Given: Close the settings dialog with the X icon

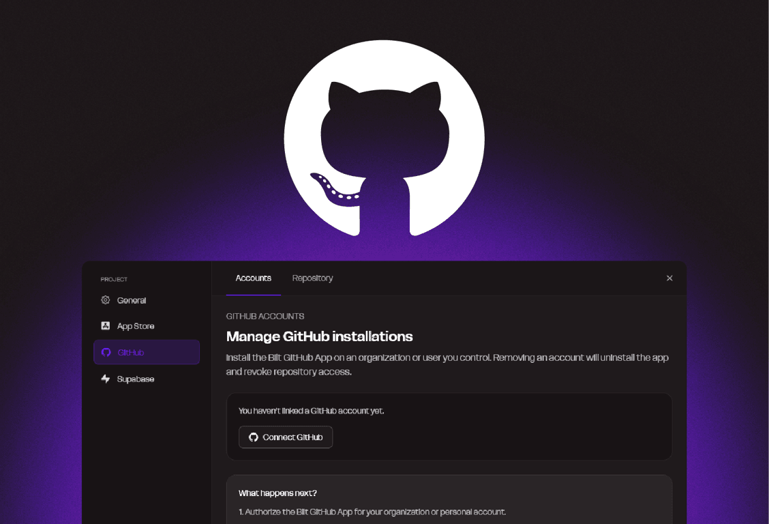Looking at the screenshot, I should (x=669, y=278).
